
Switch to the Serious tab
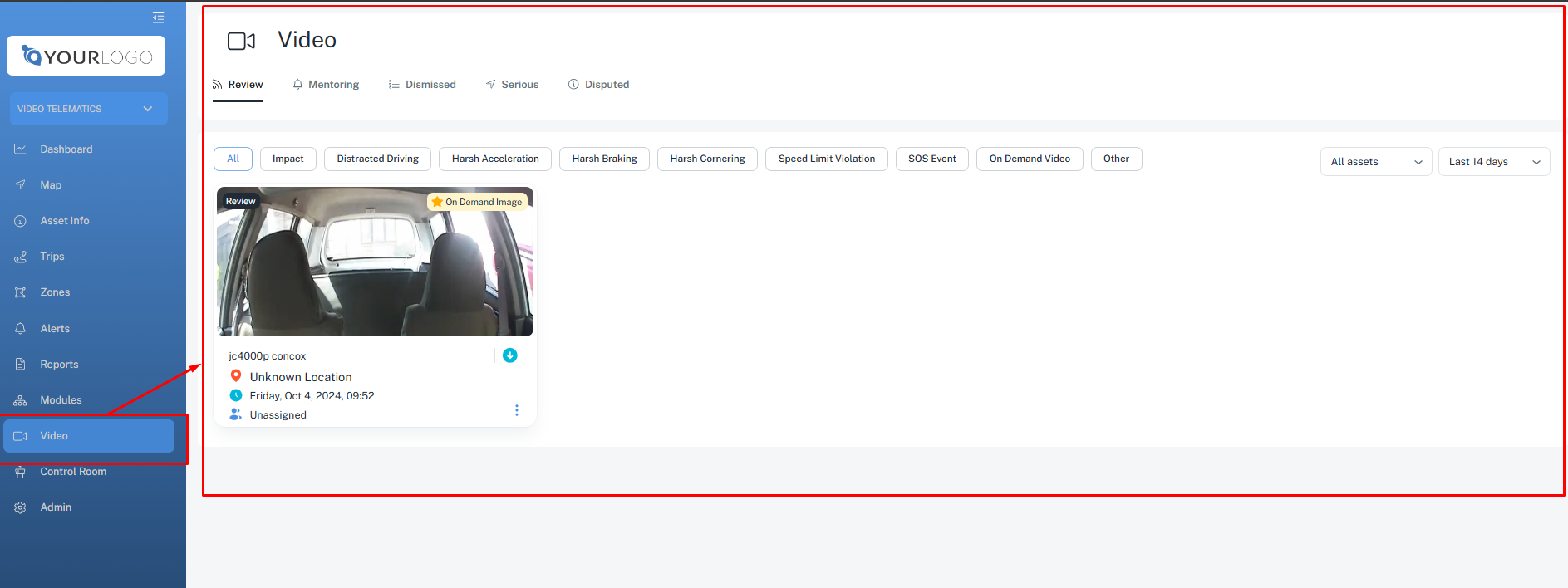(x=512, y=85)
